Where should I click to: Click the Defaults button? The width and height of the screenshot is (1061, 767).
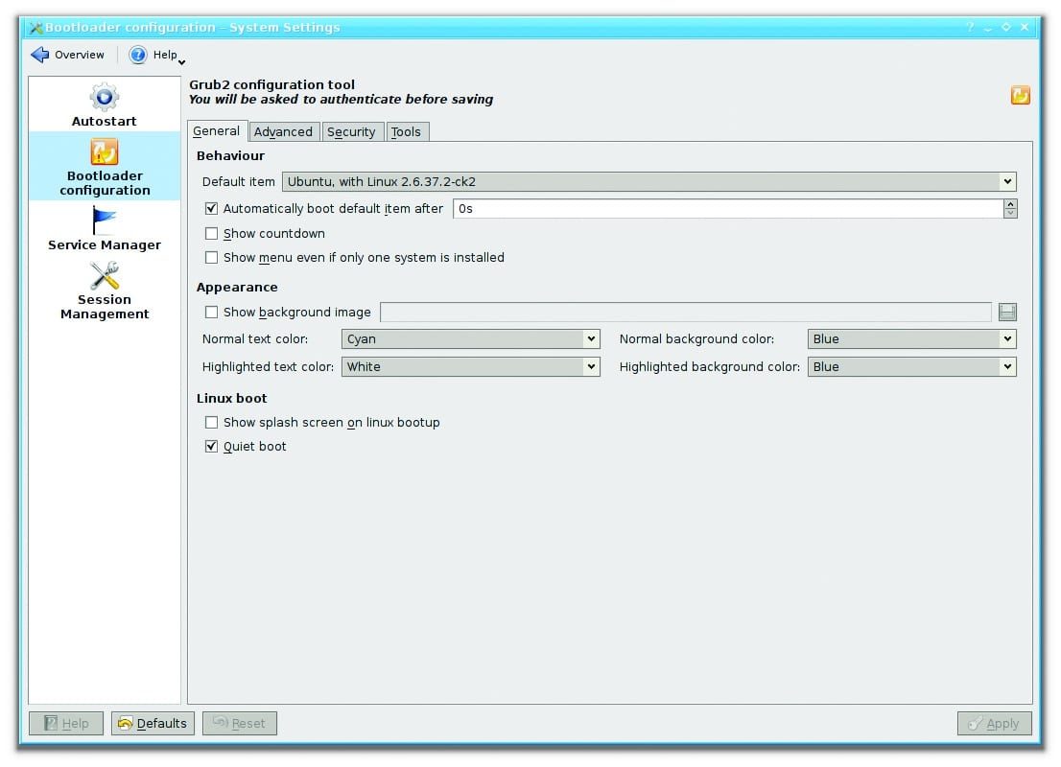point(153,723)
